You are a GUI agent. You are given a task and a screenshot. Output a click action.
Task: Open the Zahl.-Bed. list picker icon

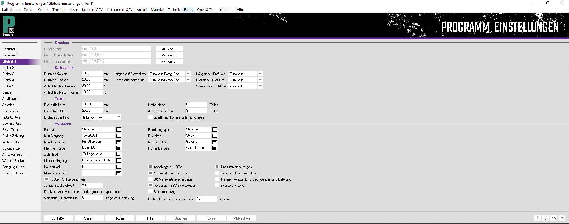click(119, 154)
